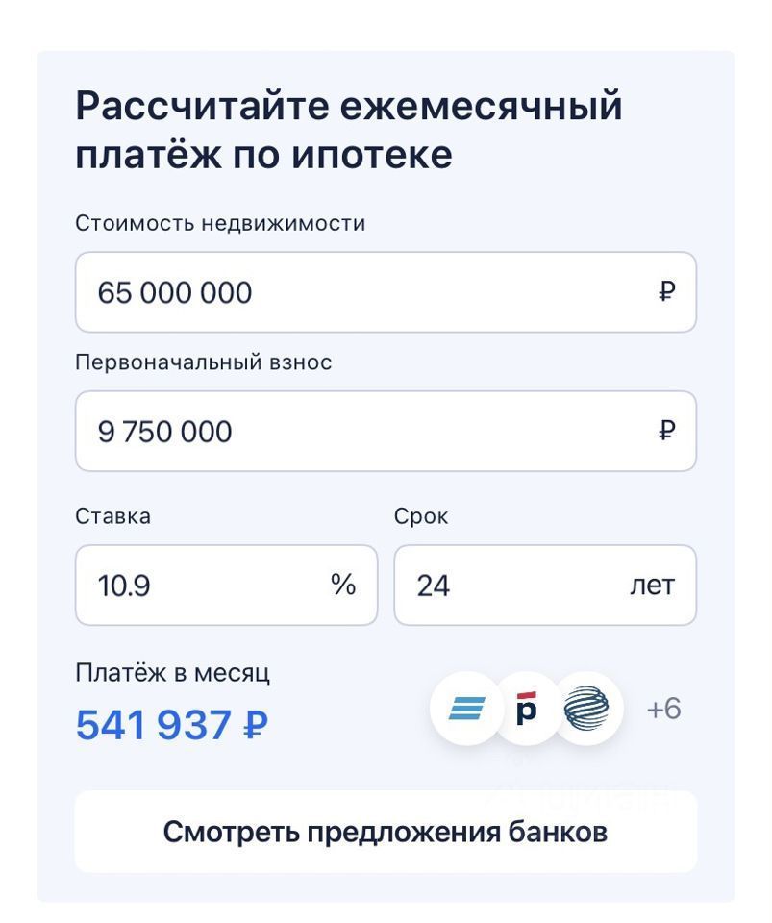Click the +6 more banks indicator

click(x=663, y=709)
